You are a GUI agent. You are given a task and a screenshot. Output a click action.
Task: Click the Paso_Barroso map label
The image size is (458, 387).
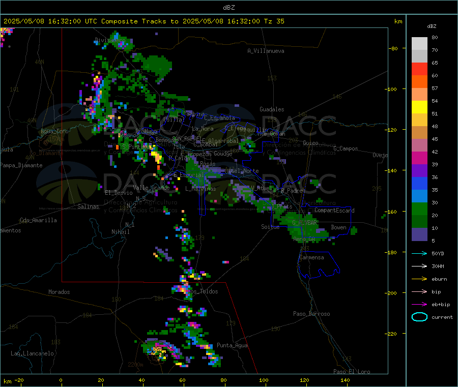[x=311, y=314]
